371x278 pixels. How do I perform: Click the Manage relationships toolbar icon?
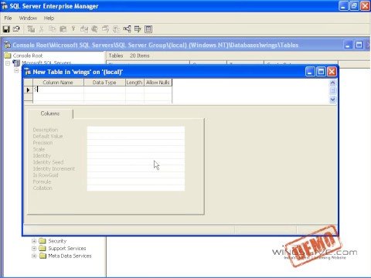[127, 29]
